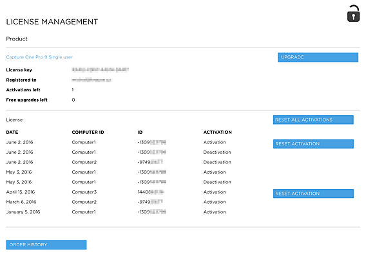Select the April 15, 2016 date cell
The height and width of the screenshot is (254, 366).
[x=21, y=192]
